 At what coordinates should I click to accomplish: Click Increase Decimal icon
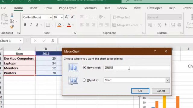pyautogui.click(x=173, y=25)
